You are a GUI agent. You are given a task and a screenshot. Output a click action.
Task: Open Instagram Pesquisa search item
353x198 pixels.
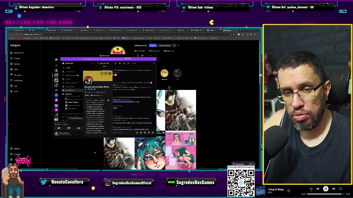pos(15,58)
